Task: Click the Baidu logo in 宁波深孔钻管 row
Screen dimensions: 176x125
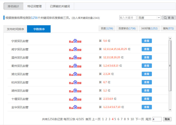Action: (75, 41)
